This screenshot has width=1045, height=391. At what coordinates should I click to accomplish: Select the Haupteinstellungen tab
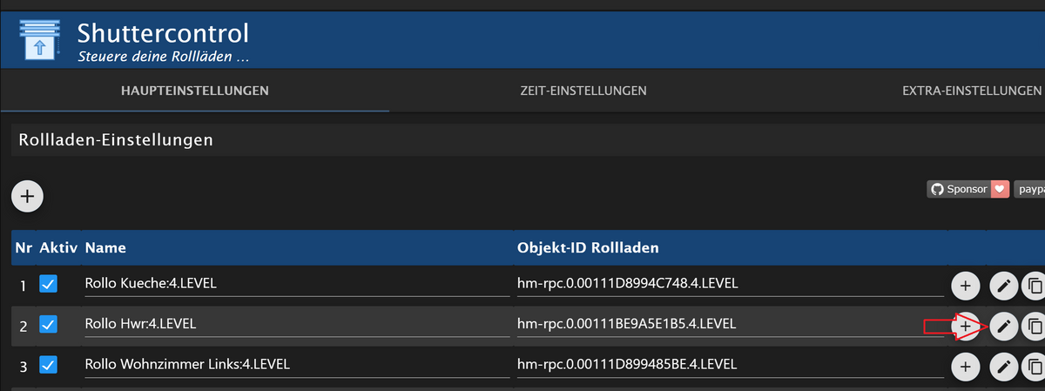click(194, 91)
